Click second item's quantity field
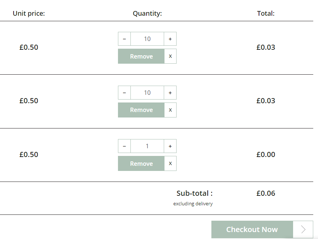318x239 pixels. [x=147, y=93]
